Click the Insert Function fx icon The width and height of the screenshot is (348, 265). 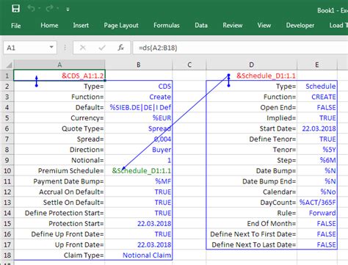coord(120,48)
